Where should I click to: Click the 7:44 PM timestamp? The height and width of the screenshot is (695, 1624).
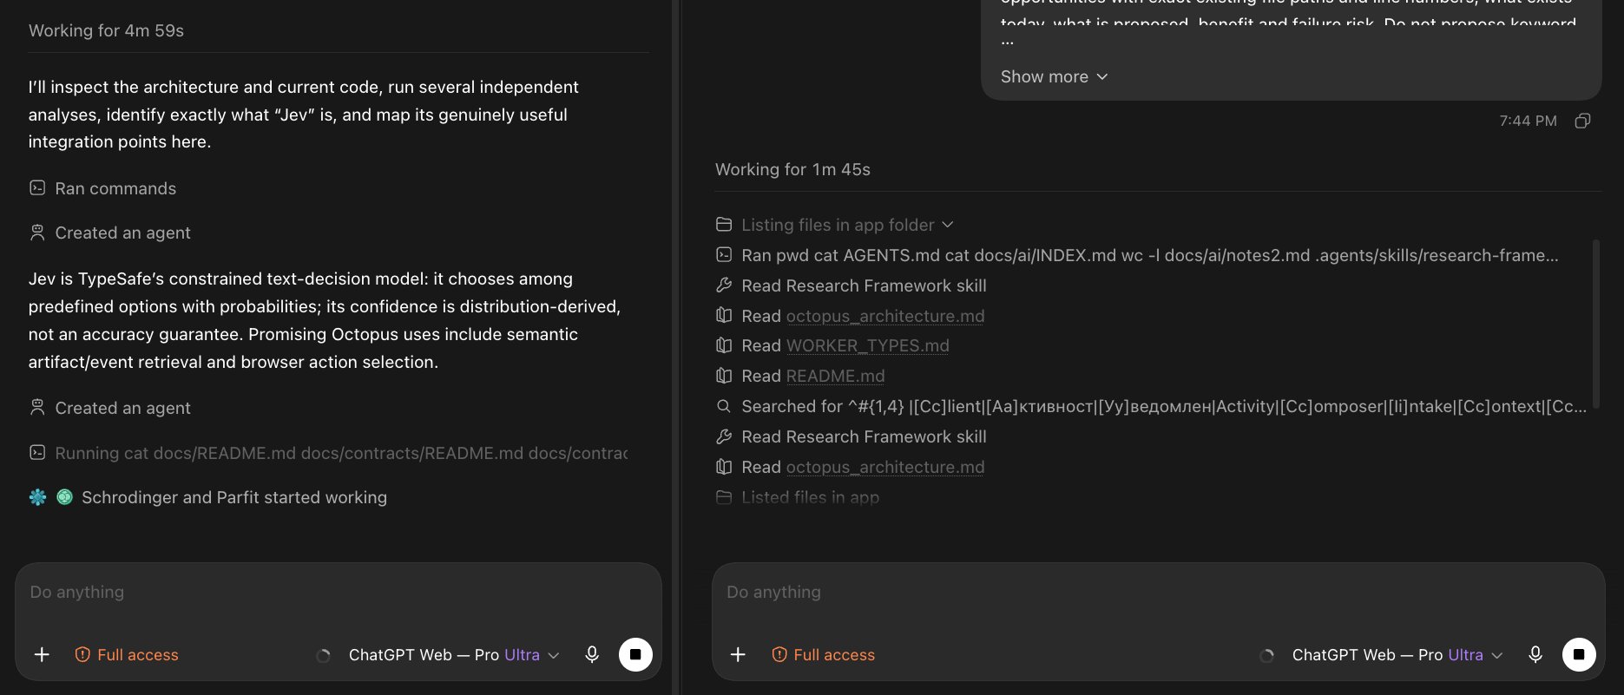click(1528, 121)
